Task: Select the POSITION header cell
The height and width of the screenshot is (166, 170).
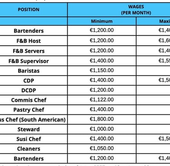Action: point(34,10)
